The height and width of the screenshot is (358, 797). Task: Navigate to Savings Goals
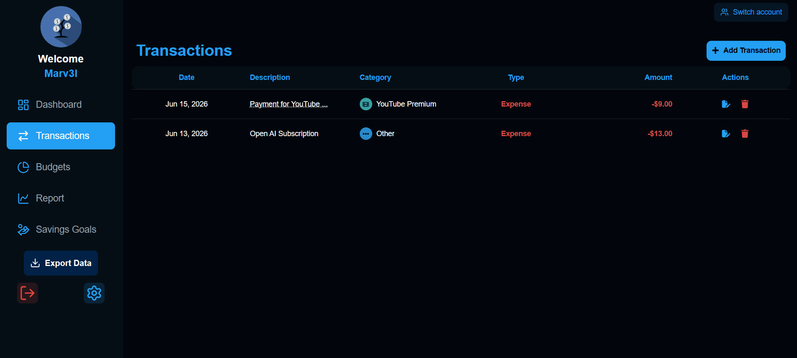pos(61,229)
